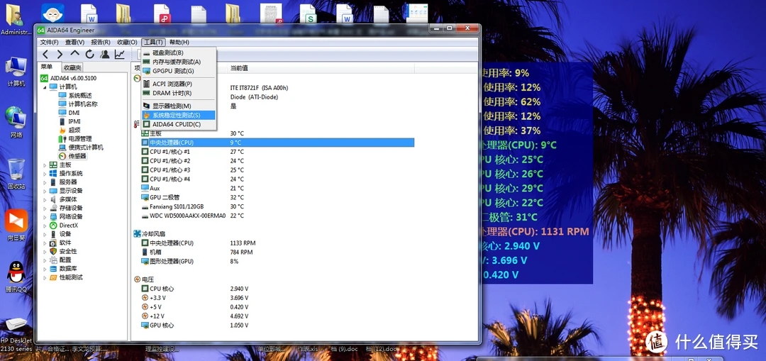Click the database icon beside 数据库
Image resolution: width=766 pixels, height=361 pixels.
click(x=53, y=269)
